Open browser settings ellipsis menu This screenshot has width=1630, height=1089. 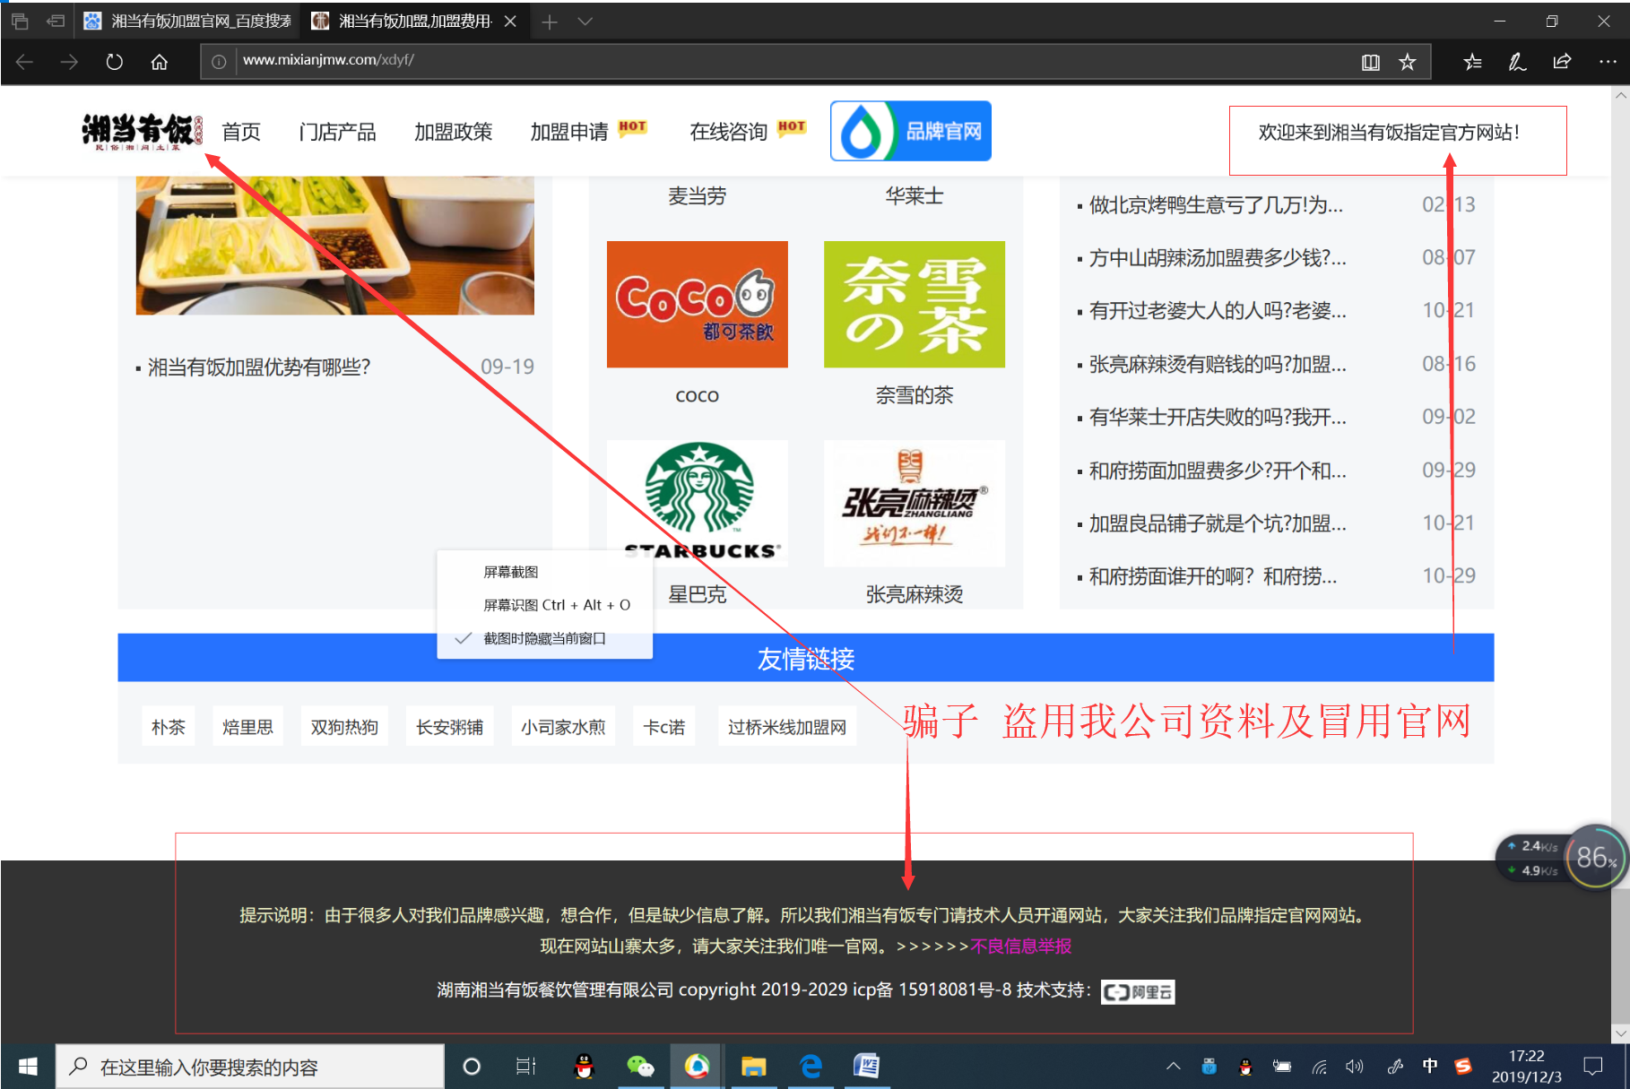point(1607,62)
